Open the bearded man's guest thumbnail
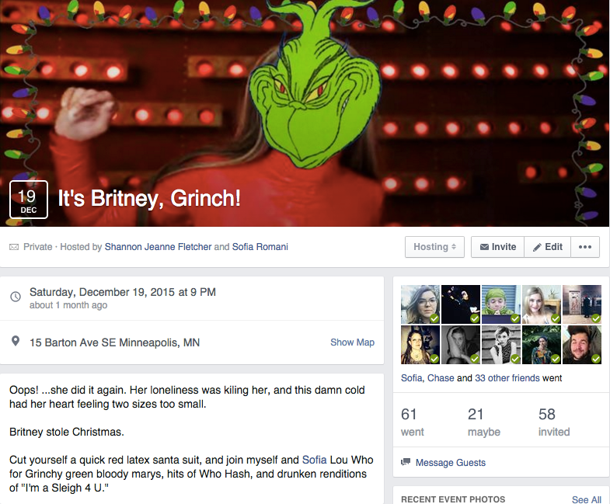This screenshot has width=610, height=504. (582, 345)
